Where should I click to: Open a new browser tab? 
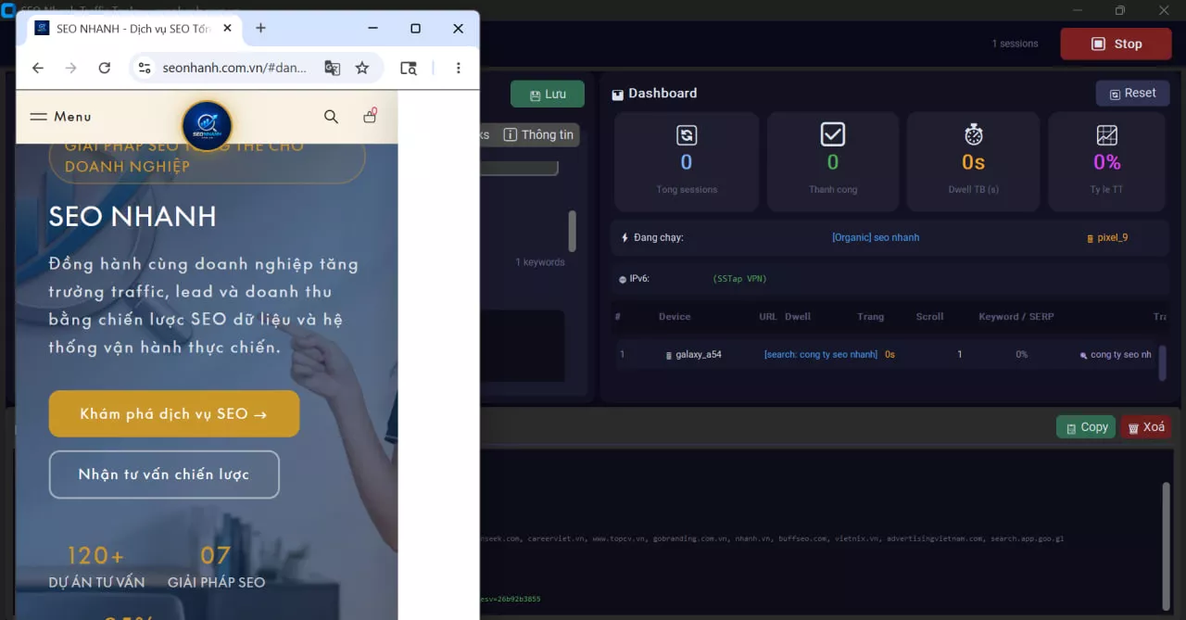(x=260, y=28)
